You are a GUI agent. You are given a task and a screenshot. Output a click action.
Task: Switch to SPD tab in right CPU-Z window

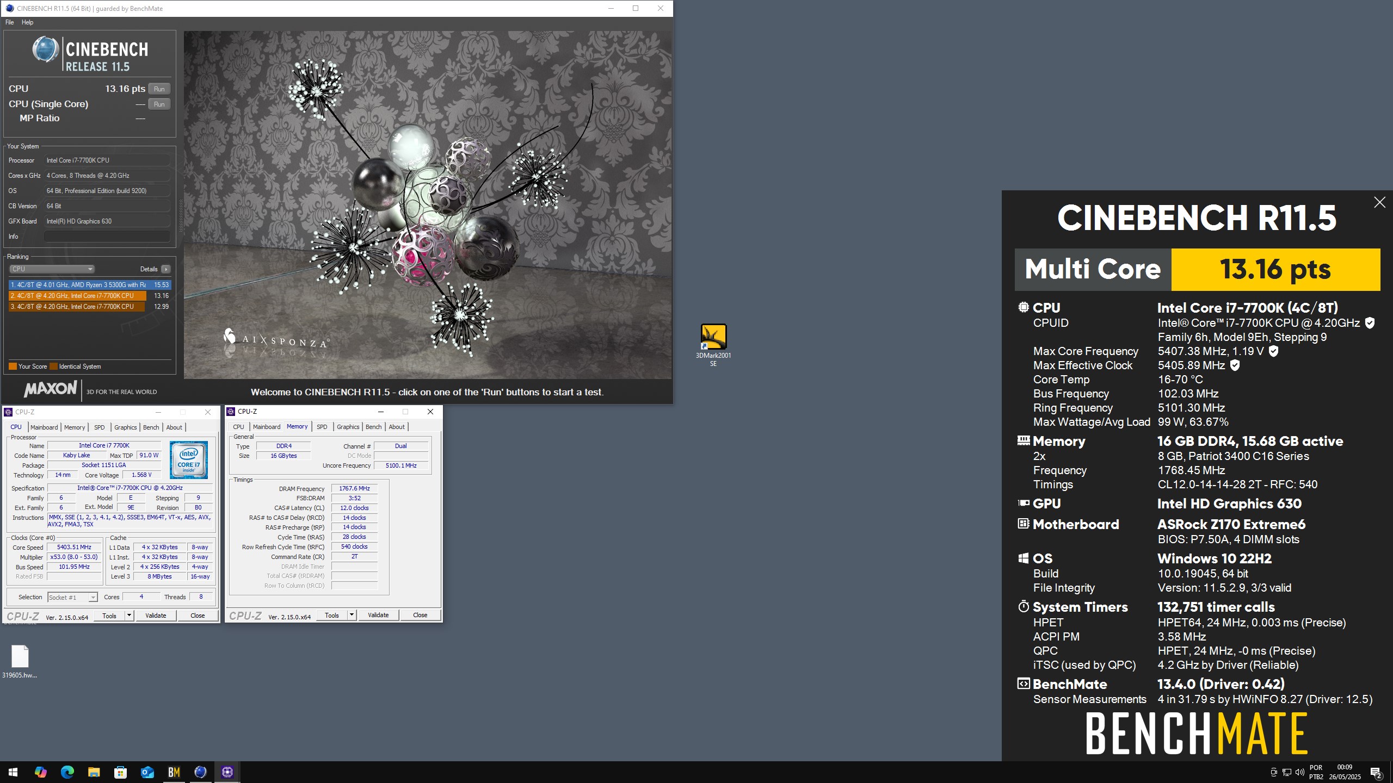coord(322,427)
